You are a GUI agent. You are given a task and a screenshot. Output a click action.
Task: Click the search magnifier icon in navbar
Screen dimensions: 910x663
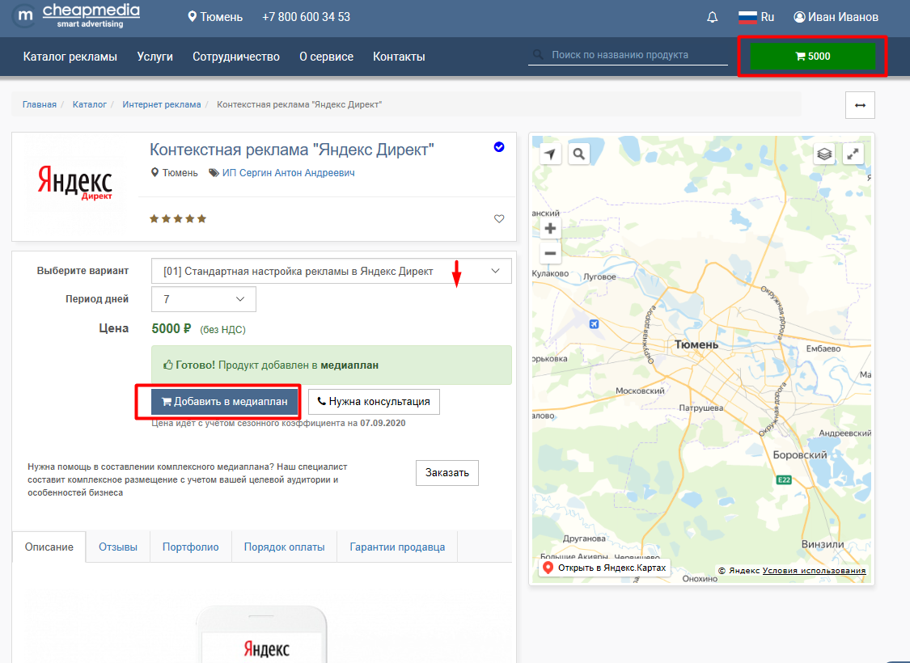click(538, 54)
